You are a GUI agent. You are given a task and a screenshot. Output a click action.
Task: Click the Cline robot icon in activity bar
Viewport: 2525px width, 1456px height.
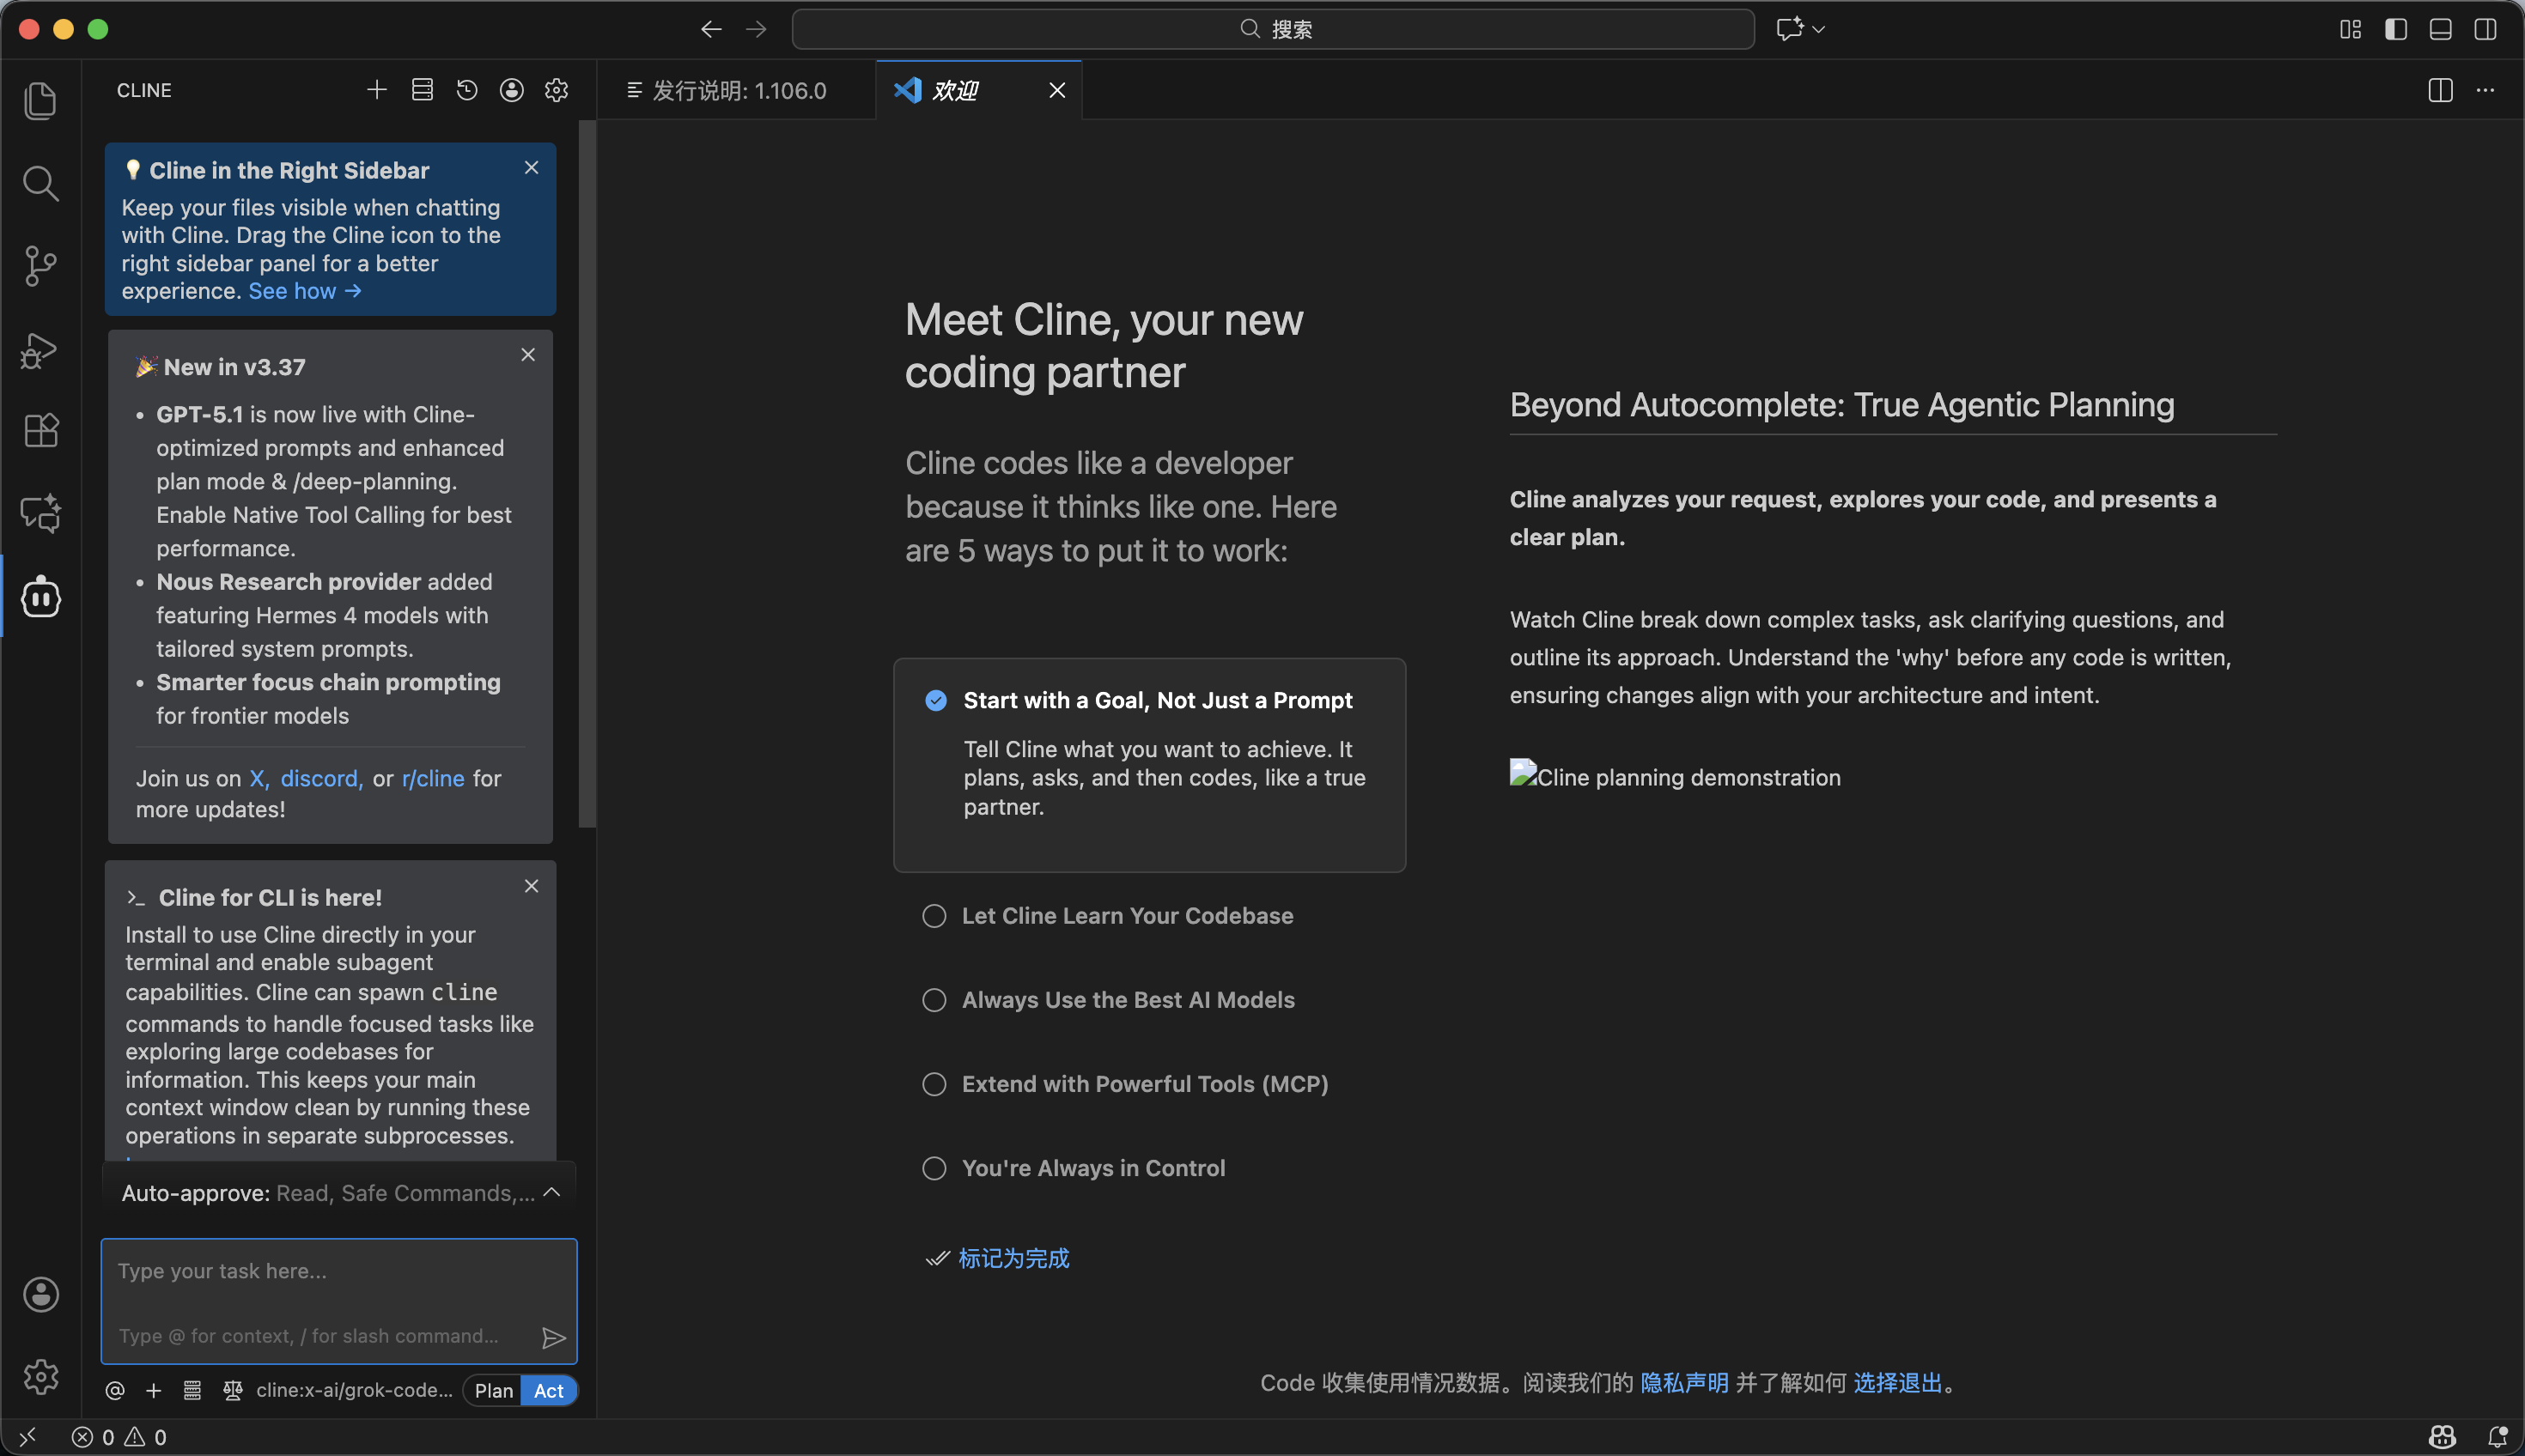pyautogui.click(x=40, y=598)
